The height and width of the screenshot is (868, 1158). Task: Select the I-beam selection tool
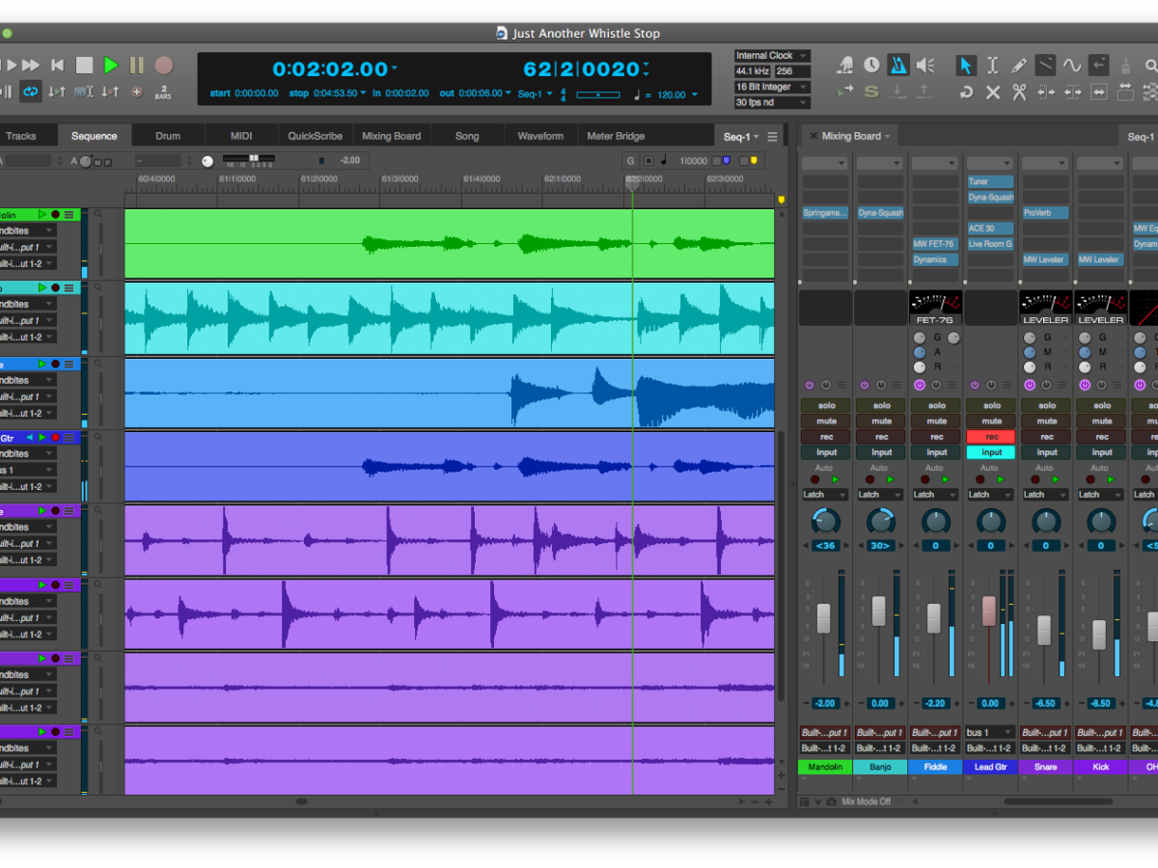992,66
